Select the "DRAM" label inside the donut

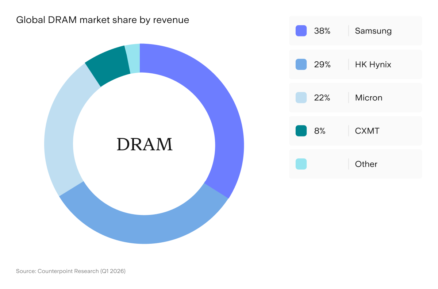click(145, 144)
